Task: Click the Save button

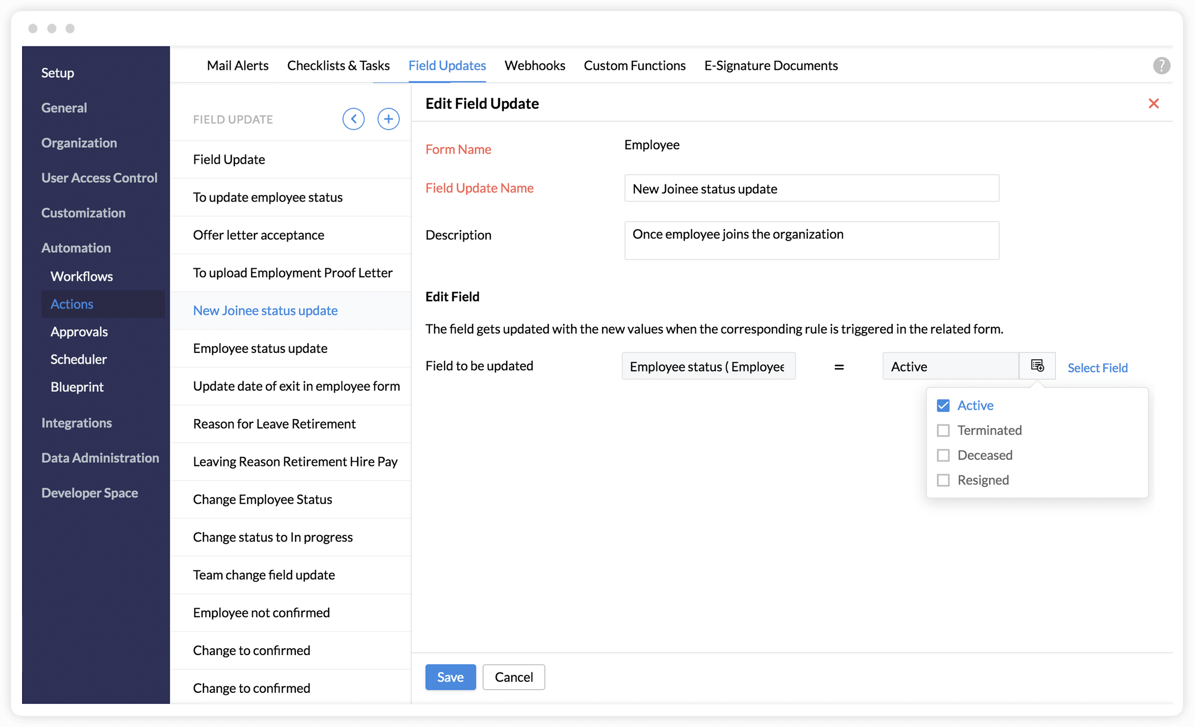Action: point(450,677)
